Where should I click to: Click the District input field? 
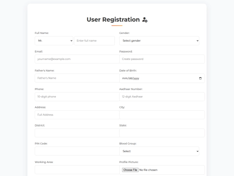pos(77,133)
